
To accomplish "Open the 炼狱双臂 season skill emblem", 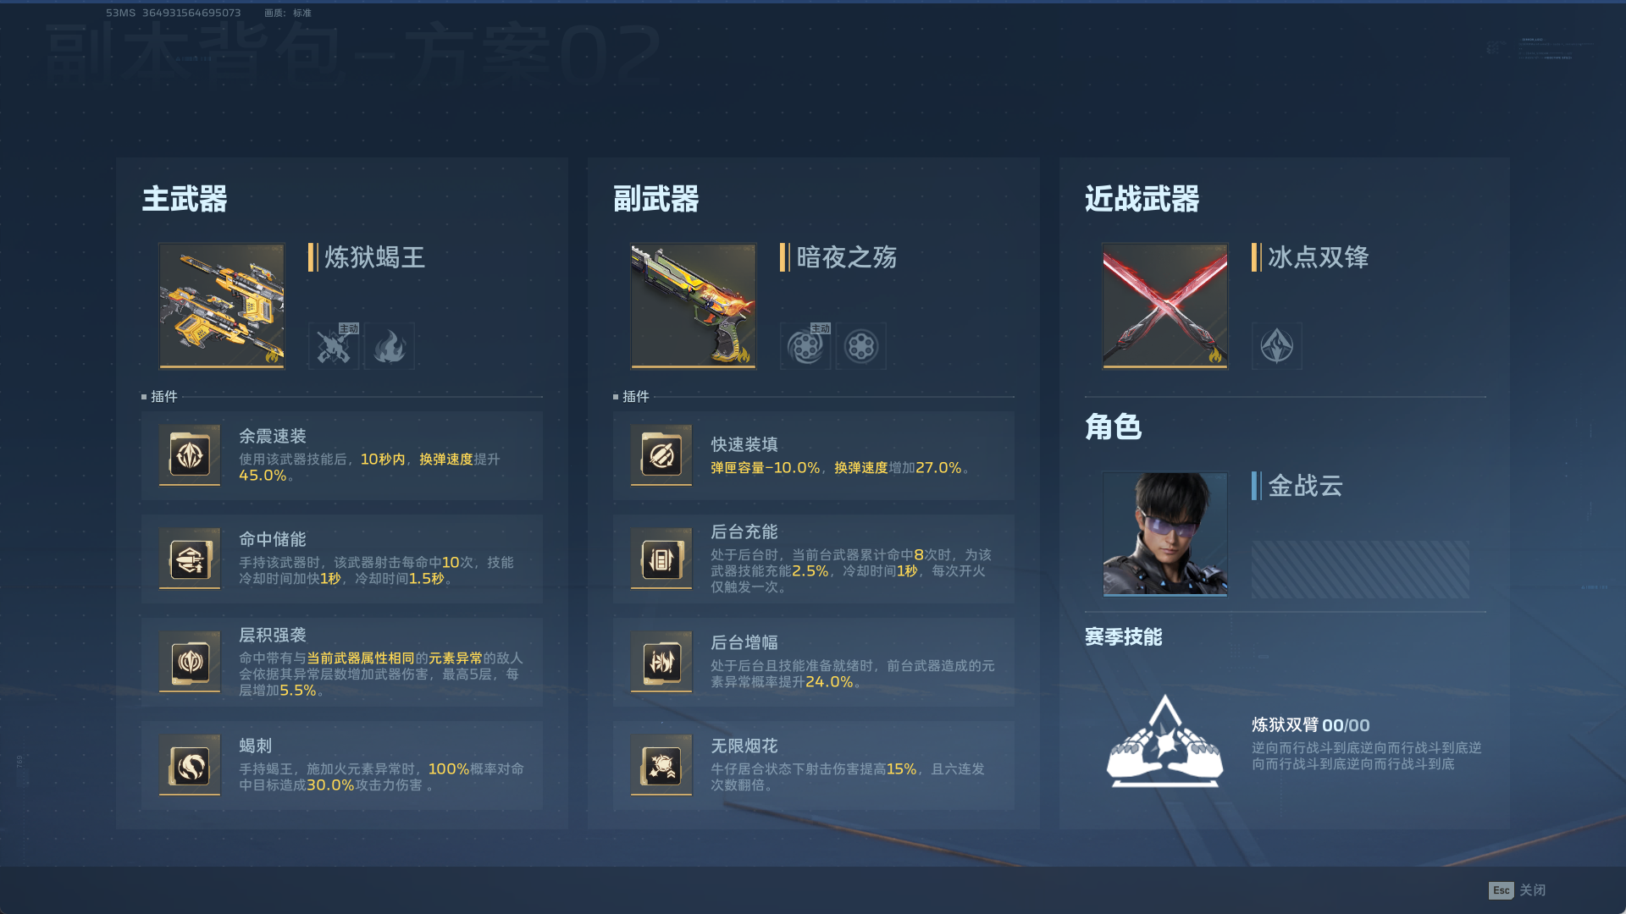I will pos(1165,742).
